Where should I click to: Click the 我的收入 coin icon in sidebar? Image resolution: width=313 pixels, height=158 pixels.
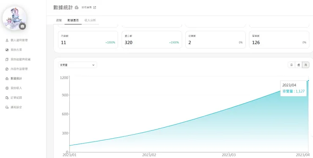point(7,88)
